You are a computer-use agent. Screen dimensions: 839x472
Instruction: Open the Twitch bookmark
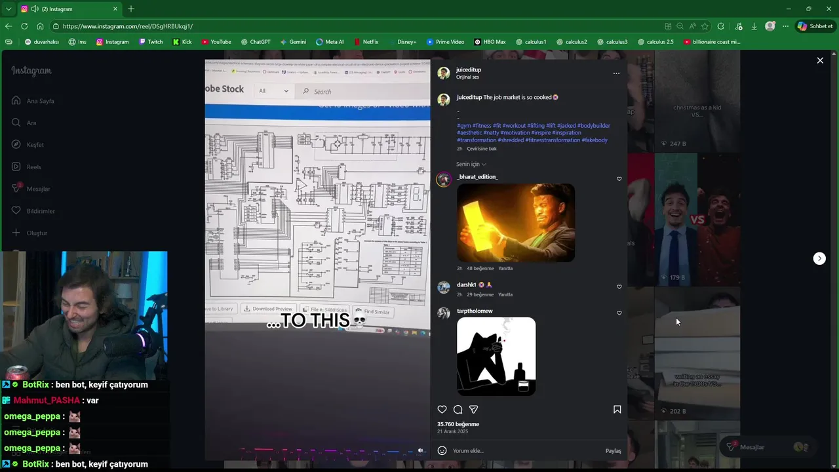(x=151, y=42)
